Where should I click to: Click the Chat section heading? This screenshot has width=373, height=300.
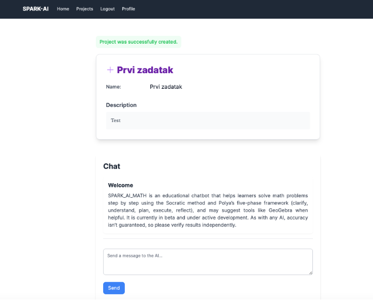[111, 166]
